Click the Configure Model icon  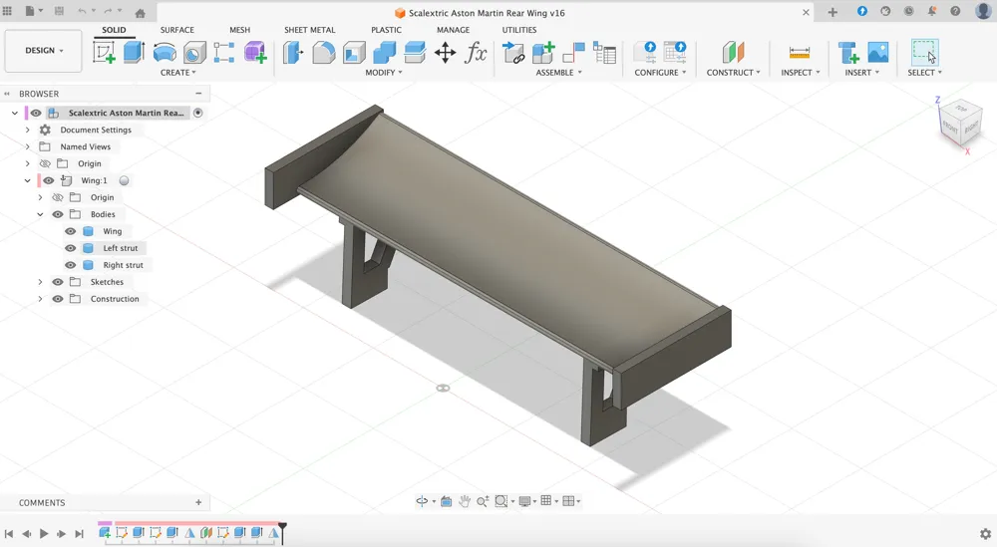pyautogui.click(x=645, y=52)
